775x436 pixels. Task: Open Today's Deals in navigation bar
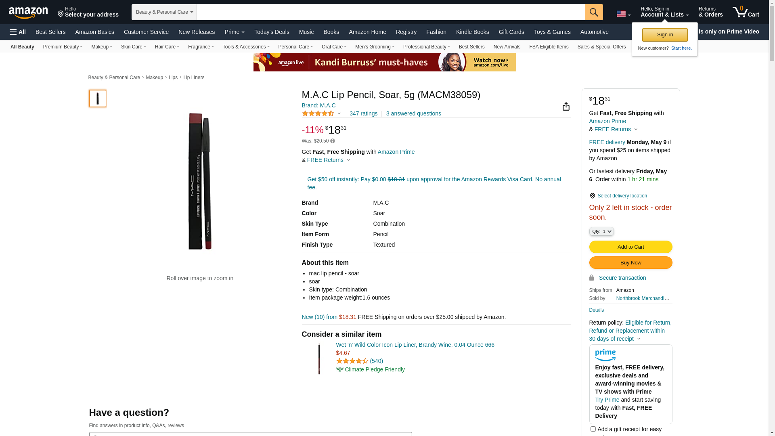click(x=272, y=32)
